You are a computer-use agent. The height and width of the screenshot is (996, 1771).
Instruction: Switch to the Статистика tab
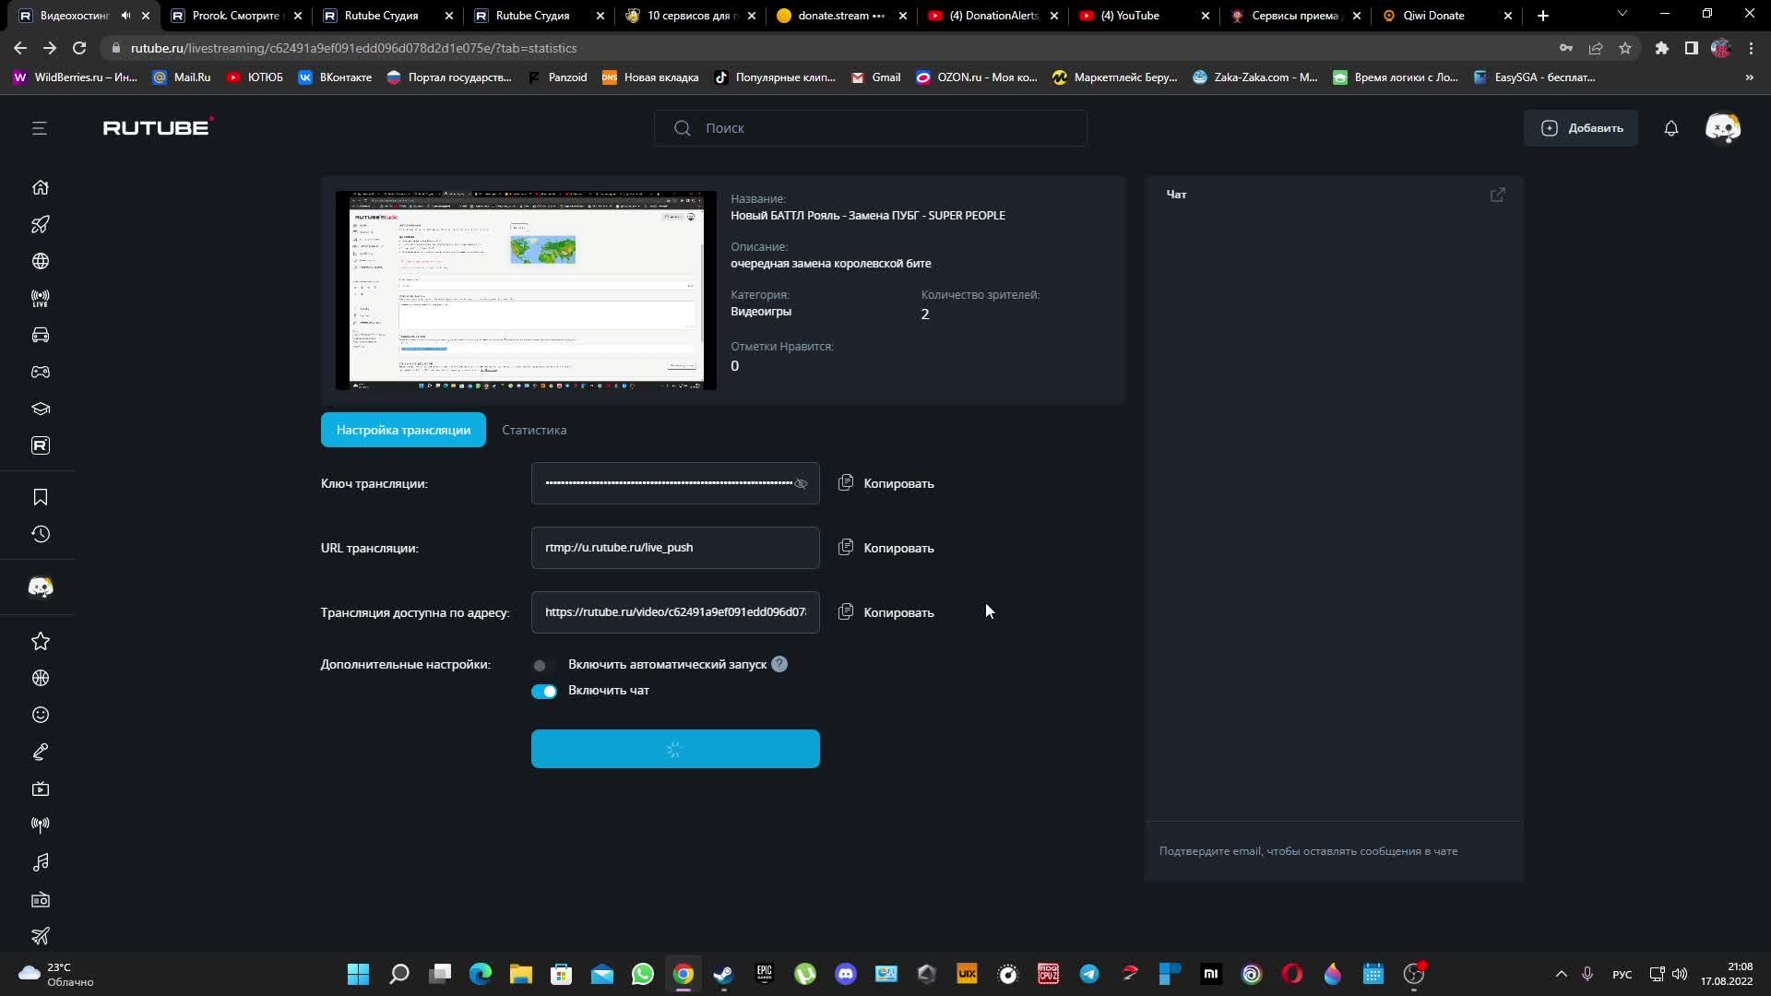coord(534,430)
